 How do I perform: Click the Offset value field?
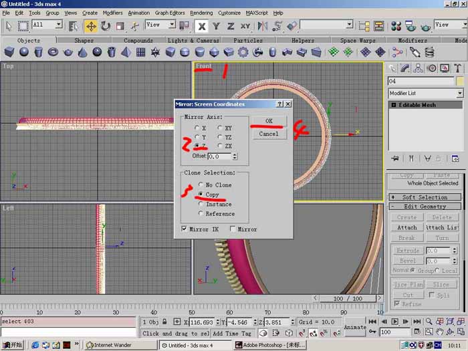220,156
